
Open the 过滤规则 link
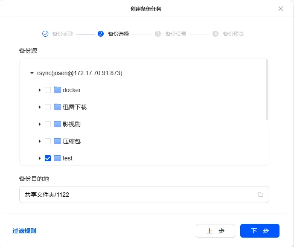tap(24, 231)
